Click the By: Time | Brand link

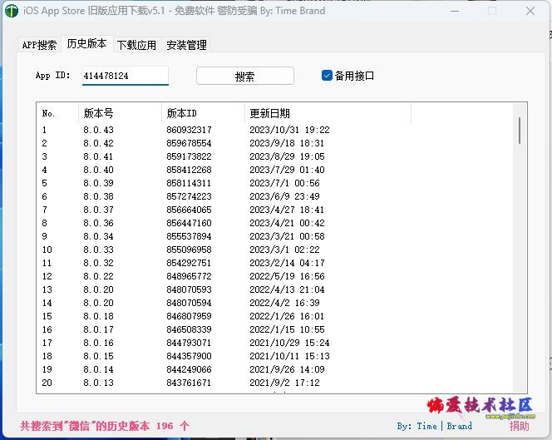pyautogui.click(x=435, y=426)
